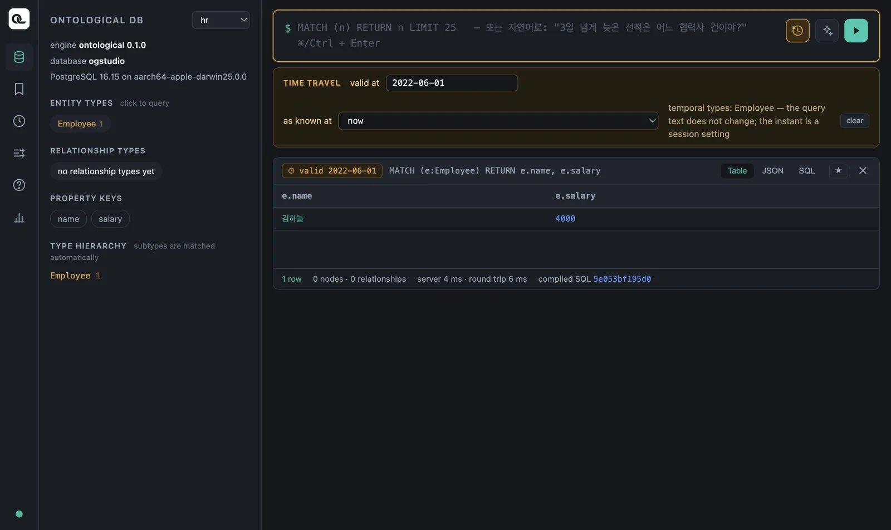Click the e.salary column header

click(575, 196)
